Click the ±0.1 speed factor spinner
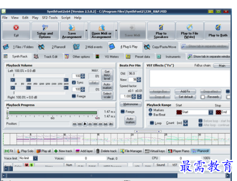Screen dimensions: 237x181 [133, 96]
